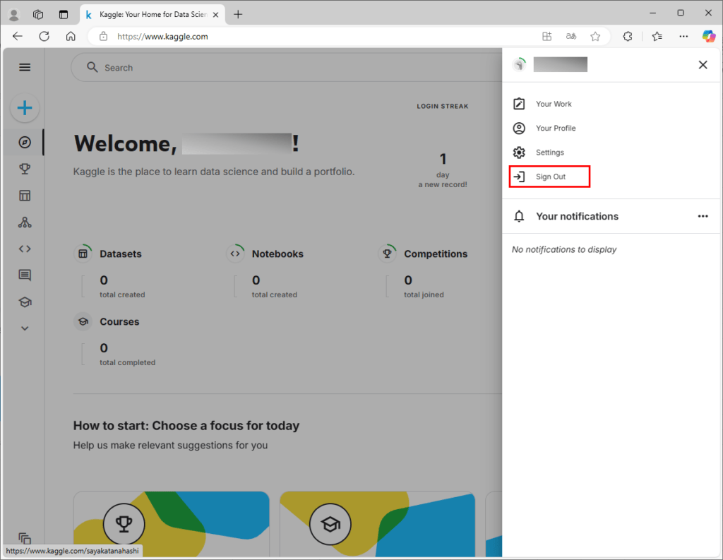This screenshot has width=723, height=560.
Task: Close the account side panel
Action: [x=703, y=65]
